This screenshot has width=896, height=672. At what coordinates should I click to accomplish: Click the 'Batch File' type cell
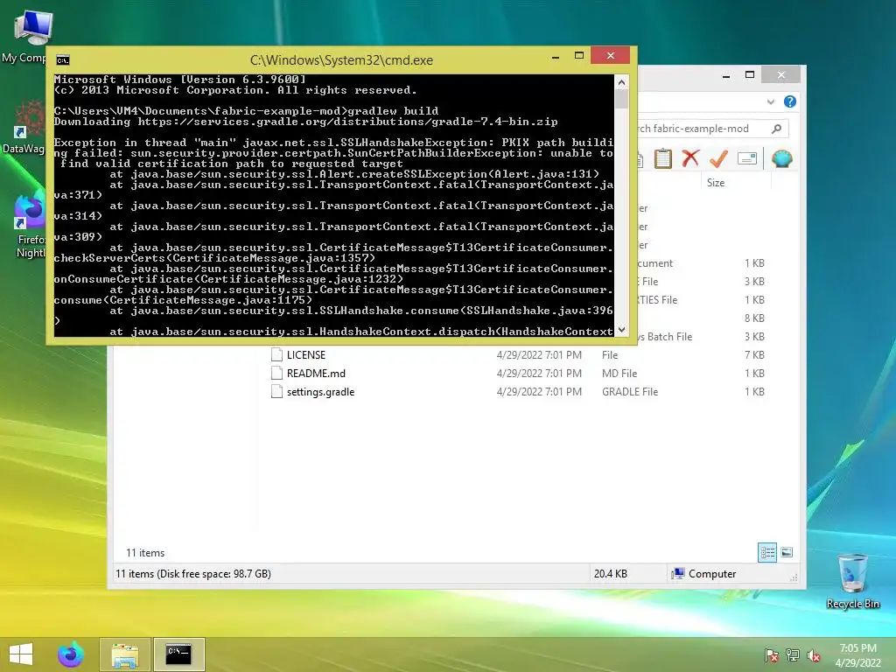pyautogui.click(x=666, y=337)
